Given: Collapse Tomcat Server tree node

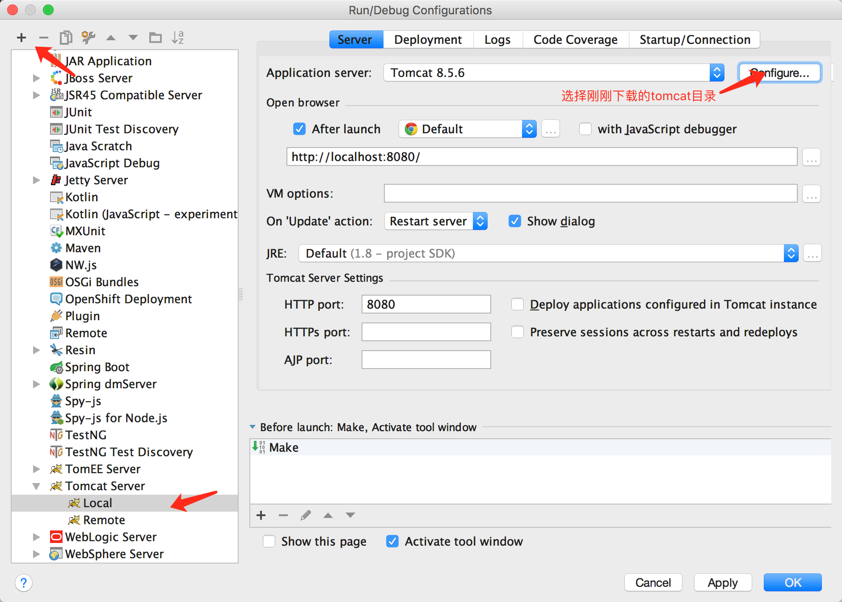Looking at the screenshot, I should 37,486.
